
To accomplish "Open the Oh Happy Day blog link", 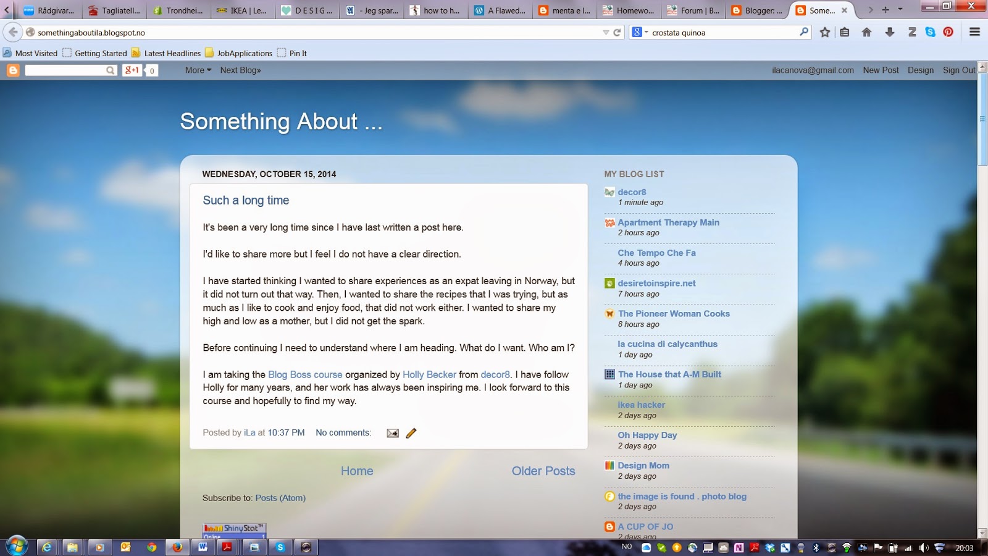I will (x=648, y=435).
